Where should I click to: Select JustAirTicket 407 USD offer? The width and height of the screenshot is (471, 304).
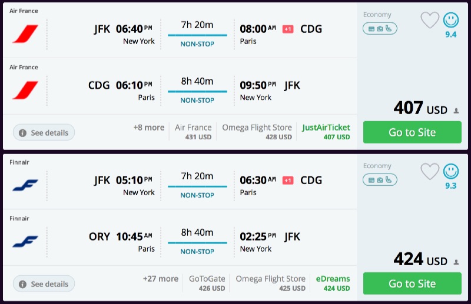coord(326,132)
